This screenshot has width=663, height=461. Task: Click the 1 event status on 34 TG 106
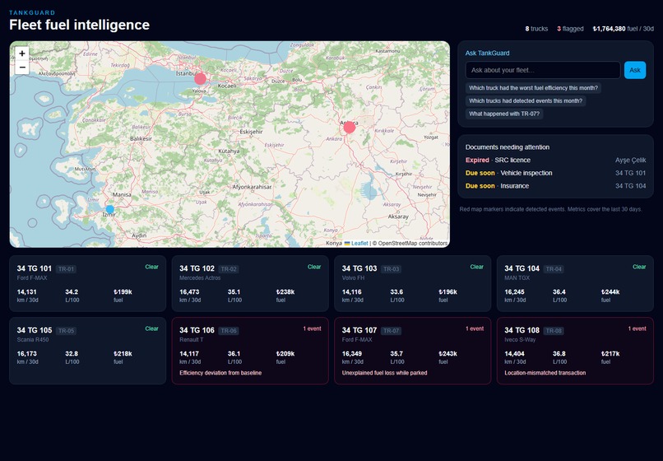point(312,328)
